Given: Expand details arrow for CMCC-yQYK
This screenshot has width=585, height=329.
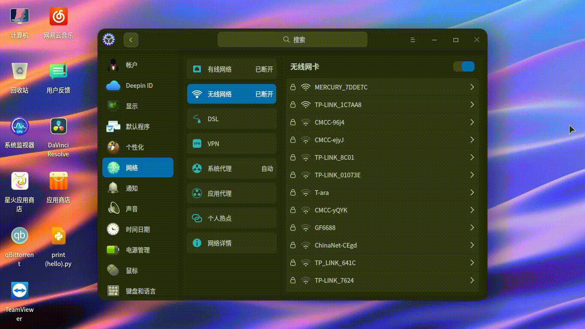Looking at the screenshot, I should (x=472, y=210).
